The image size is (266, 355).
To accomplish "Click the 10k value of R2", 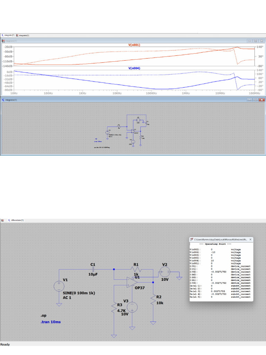I will click(x=160, y=303).
